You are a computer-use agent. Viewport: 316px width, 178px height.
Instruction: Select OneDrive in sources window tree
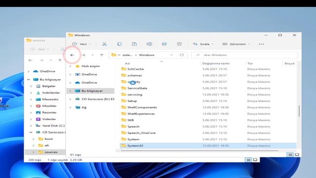47,71
